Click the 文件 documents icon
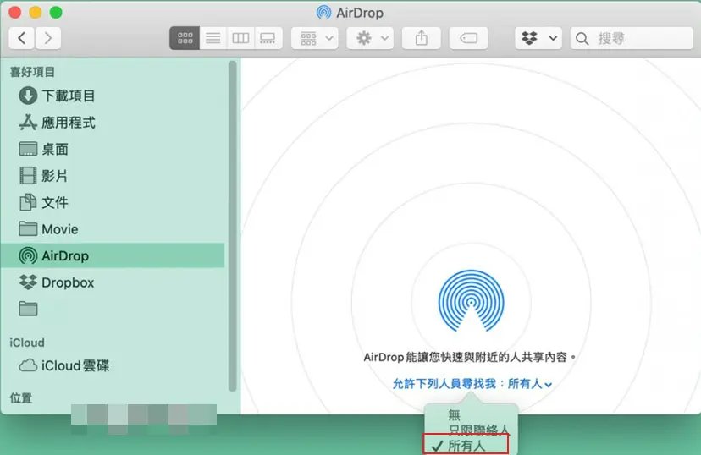Screen dimensions: 701x455 [28, 202]
